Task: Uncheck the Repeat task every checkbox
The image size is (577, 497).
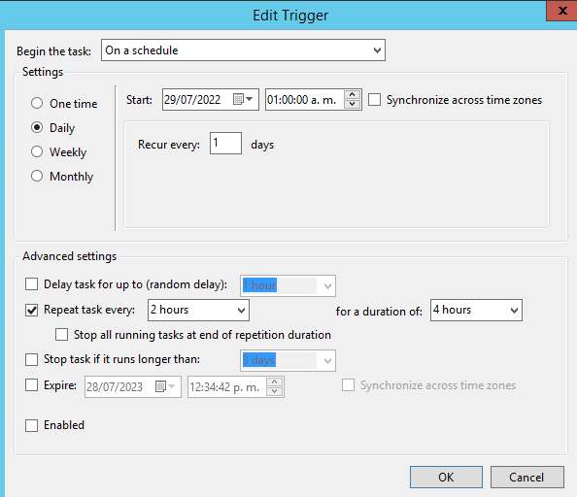Action: pyautogui.click(x=32, y=310)
